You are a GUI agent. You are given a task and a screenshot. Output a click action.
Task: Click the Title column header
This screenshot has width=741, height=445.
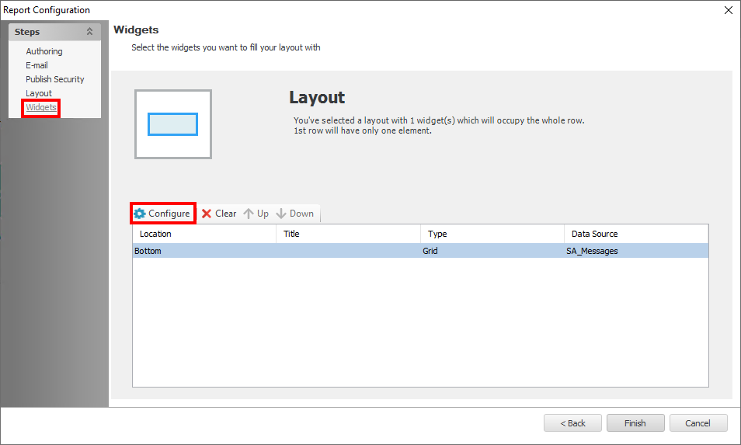[348, 234]
